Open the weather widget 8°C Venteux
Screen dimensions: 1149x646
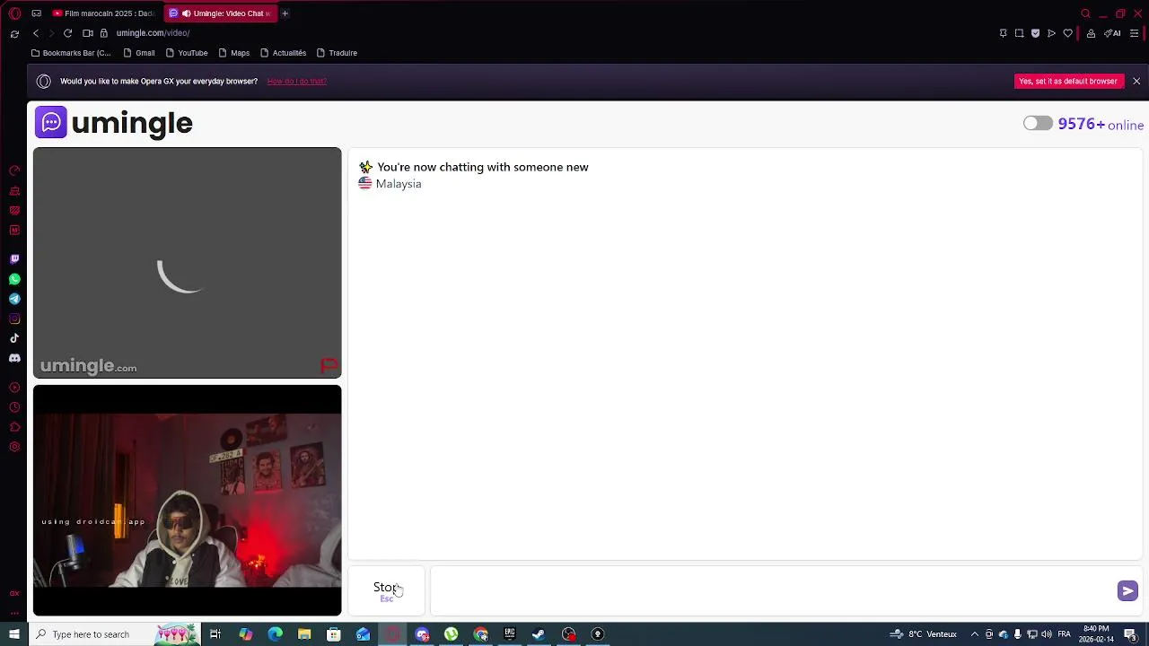(923, 634)
